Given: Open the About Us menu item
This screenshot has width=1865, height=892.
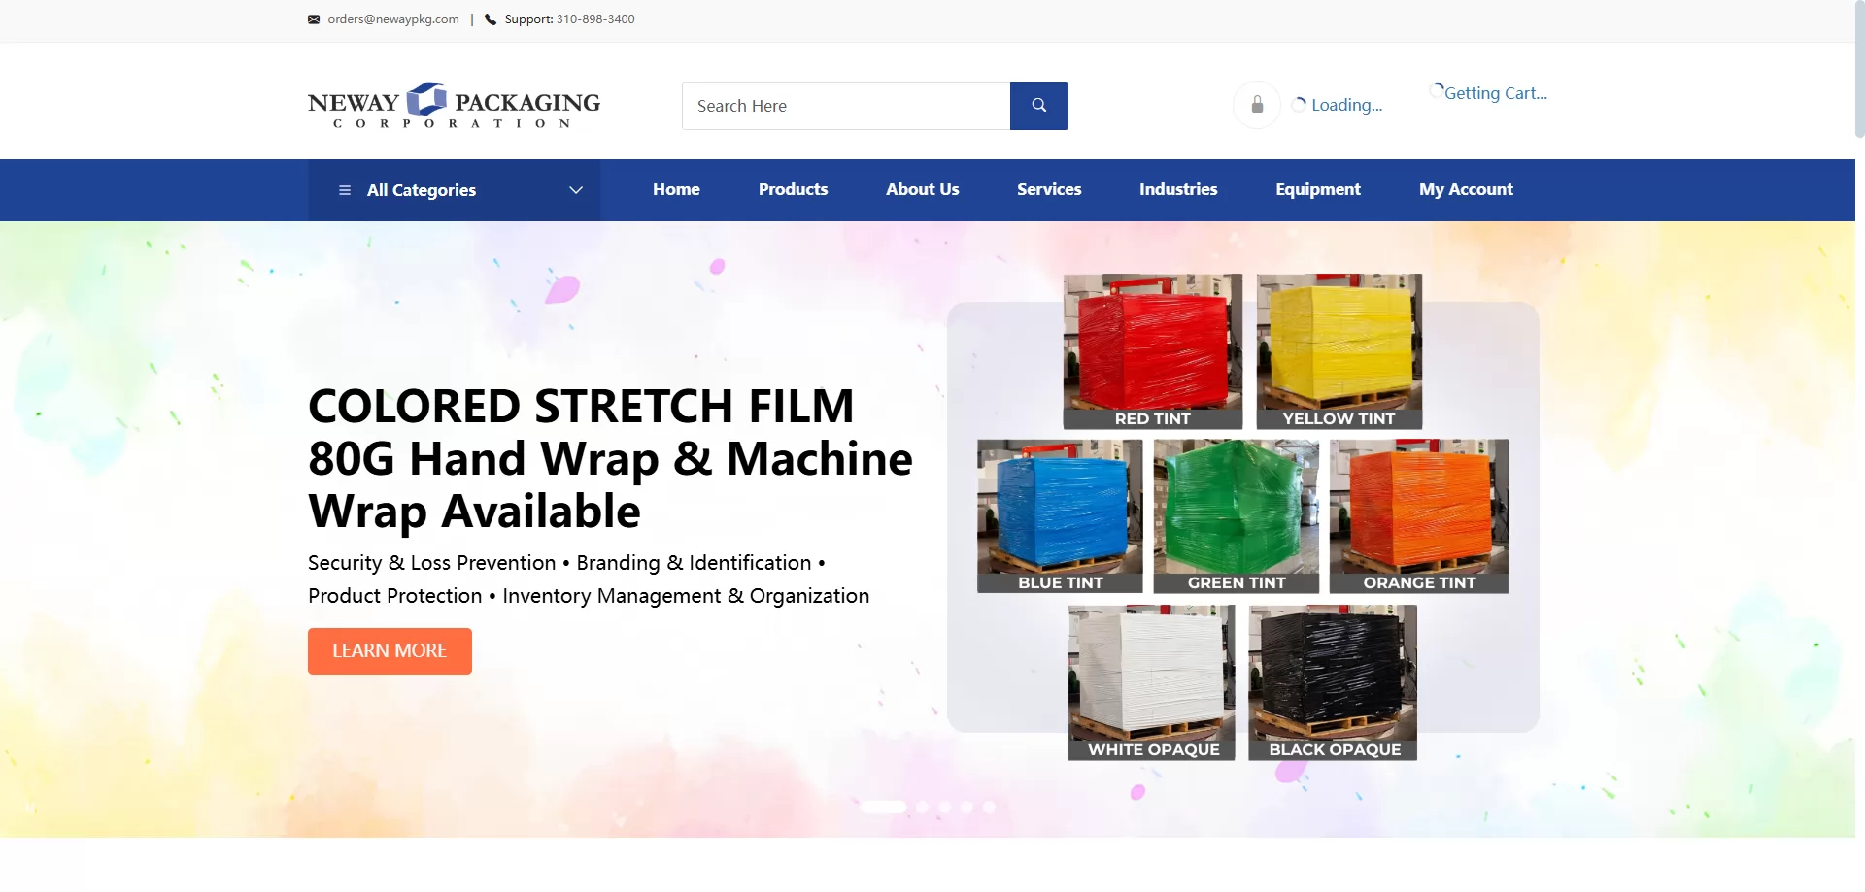Looking at the screenshot, I should point(922,189).
